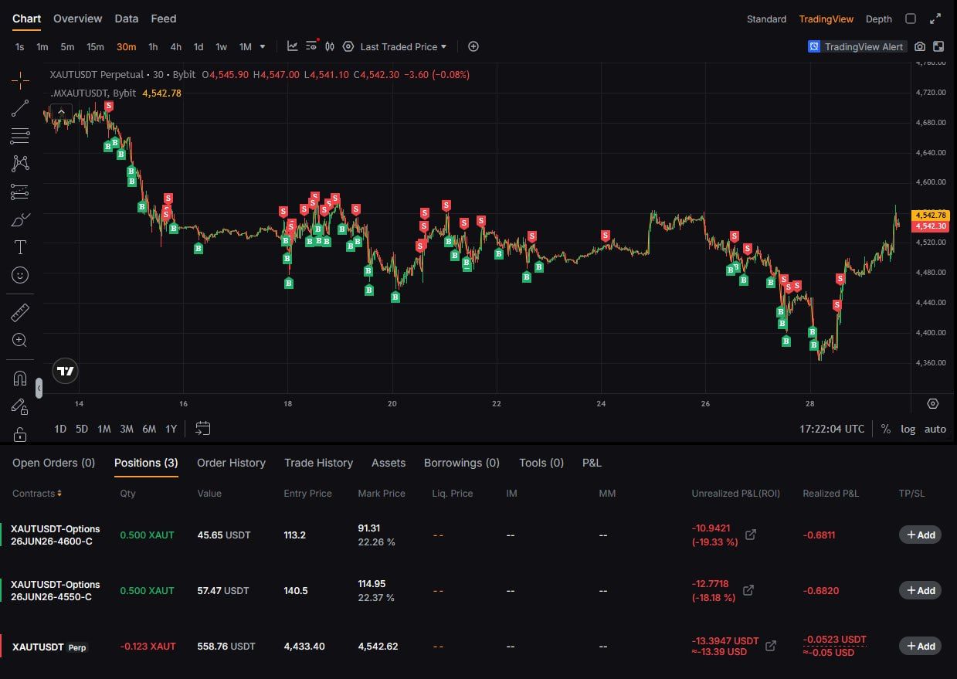This screenshot has width=957, height=679.
Task: Click the TradingView logo on chart
Action: [66, 372]
